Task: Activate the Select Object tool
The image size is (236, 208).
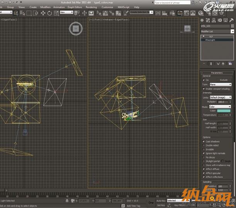Action: [16, 13]
